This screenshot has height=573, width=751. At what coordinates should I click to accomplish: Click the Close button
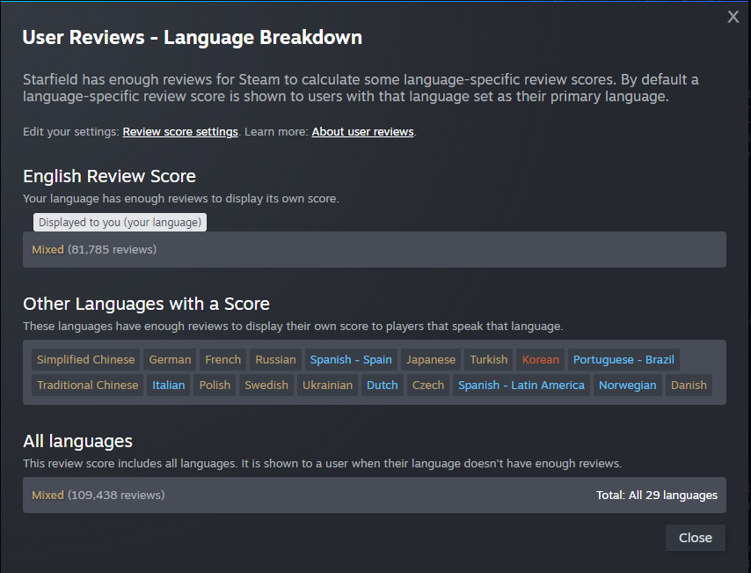pos(695,538)
